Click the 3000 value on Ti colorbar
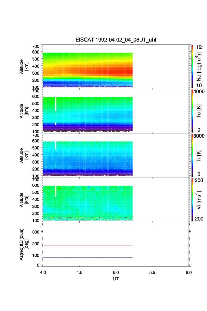This screenshot has height=311, width=207. (199, 136)
